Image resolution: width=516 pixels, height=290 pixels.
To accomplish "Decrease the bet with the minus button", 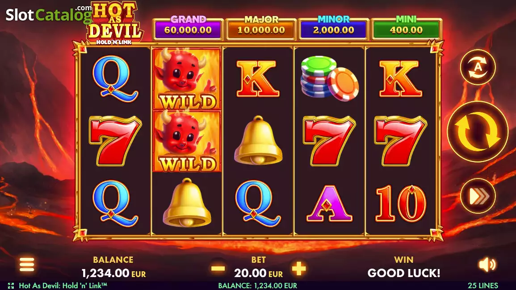I will (x=218, y=269).
